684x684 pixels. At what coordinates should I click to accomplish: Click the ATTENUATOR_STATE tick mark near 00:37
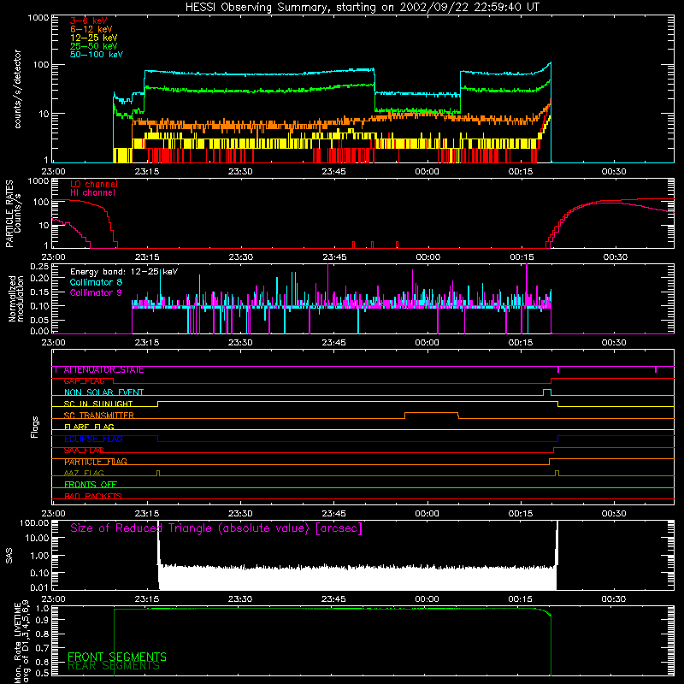pos(656,370)
